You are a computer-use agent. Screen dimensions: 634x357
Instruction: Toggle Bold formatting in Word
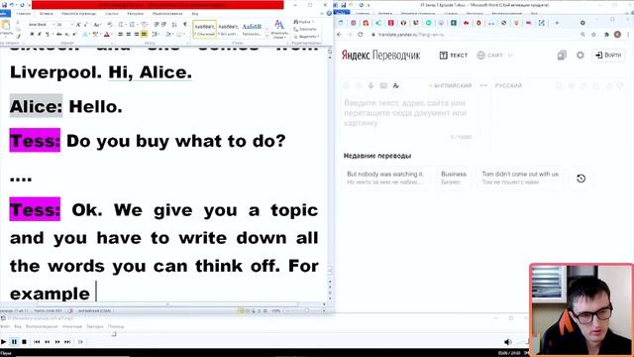pos(32,35)
